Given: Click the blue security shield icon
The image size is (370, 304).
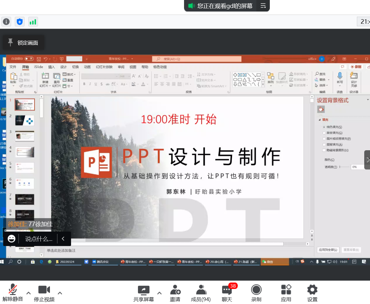Looking at the screenshot, I should click(x=20, y=22).
